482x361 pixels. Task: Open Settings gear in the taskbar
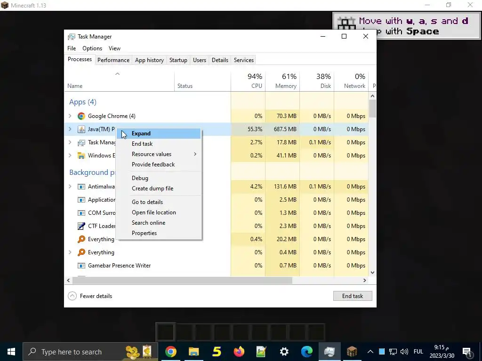pyautogui.click(x=284, y=352)
